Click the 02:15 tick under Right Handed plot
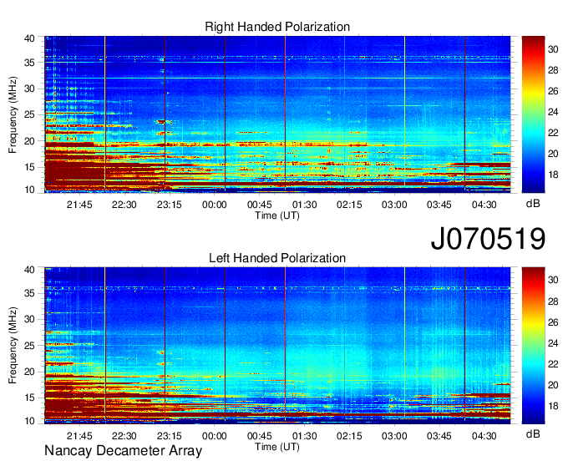568x461 pixels. coord(349,205)
